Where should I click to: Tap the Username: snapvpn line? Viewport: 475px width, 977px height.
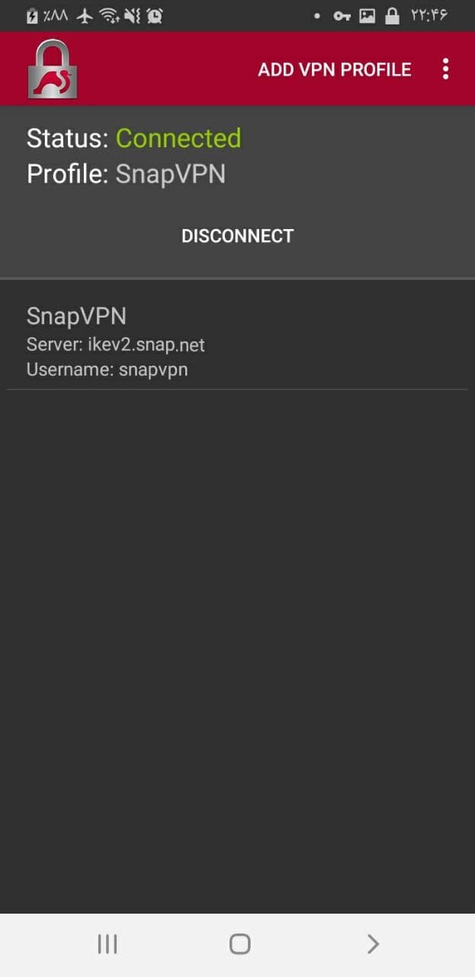(108, 370)
